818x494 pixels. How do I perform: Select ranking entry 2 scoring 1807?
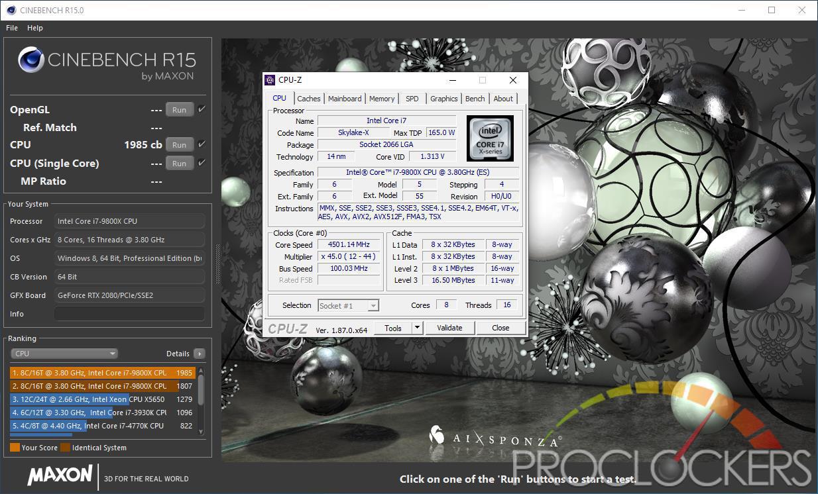click(x=102, y=386)
